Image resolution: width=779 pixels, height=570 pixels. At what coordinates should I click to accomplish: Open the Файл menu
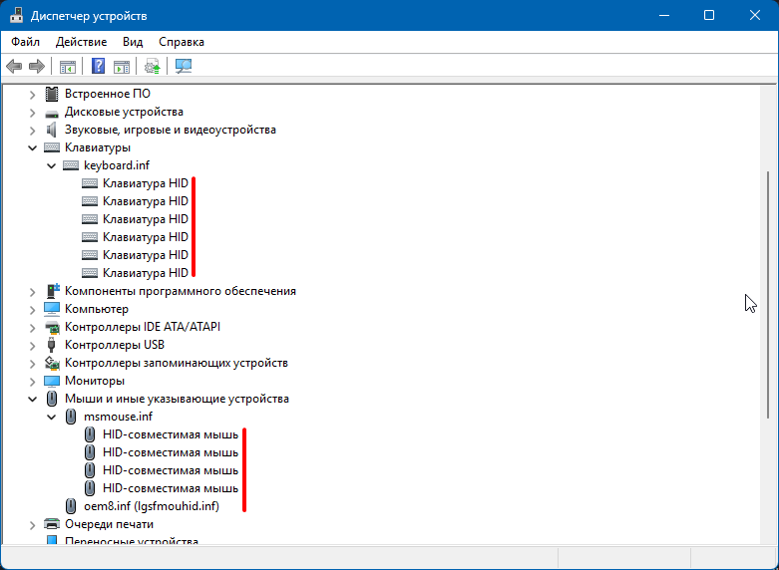[25, 42]
